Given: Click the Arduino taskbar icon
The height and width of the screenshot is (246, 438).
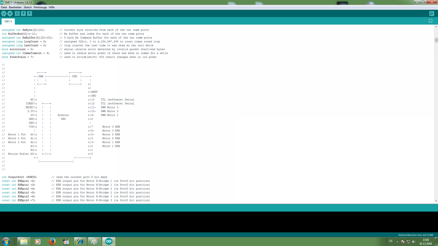Looking at the screenshot, I should coord(109,241).
